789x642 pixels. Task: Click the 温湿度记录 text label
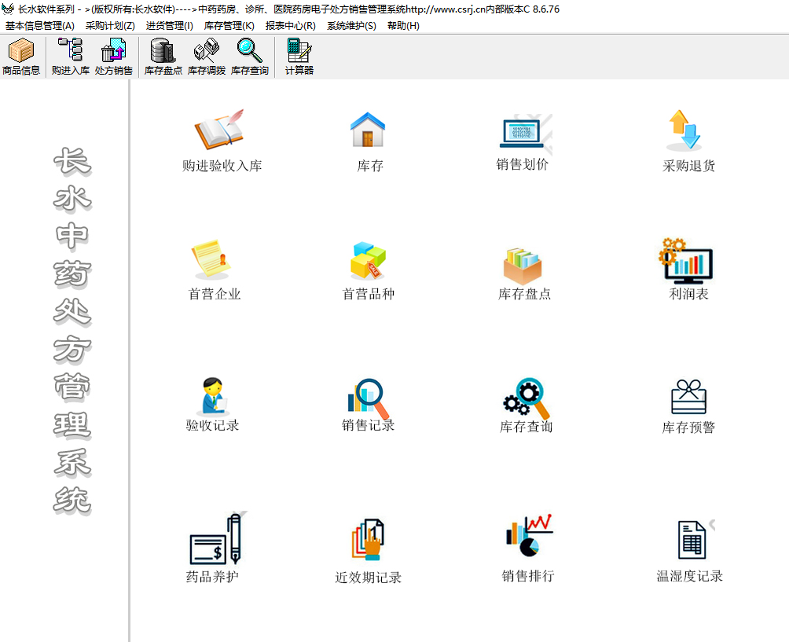pyautogui.click(x=689, y=575)
